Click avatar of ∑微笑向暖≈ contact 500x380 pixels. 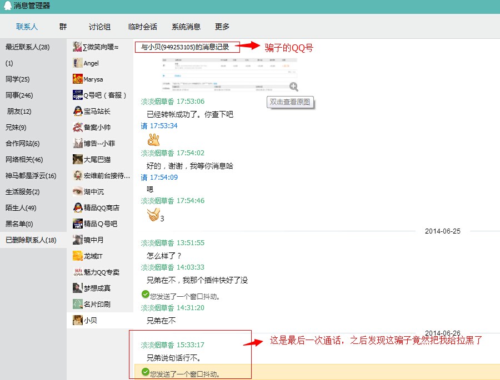point(77,47)
